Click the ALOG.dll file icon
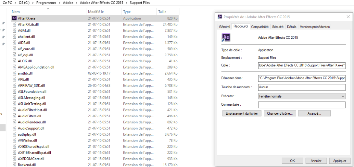Viewport: 354px width, 167px height. (14, 61)
